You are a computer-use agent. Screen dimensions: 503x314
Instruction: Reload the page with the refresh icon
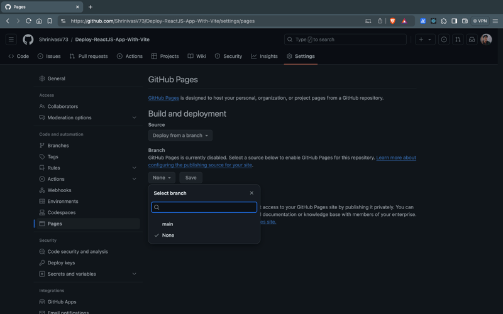tap(28, 21)
